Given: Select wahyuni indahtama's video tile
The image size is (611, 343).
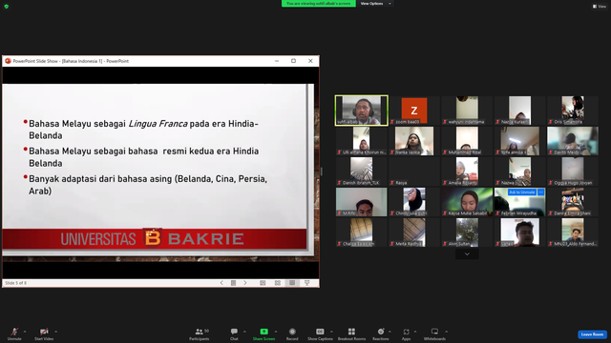Looking at the screenshot, I should pyautogui.click(x=467, y=111).
